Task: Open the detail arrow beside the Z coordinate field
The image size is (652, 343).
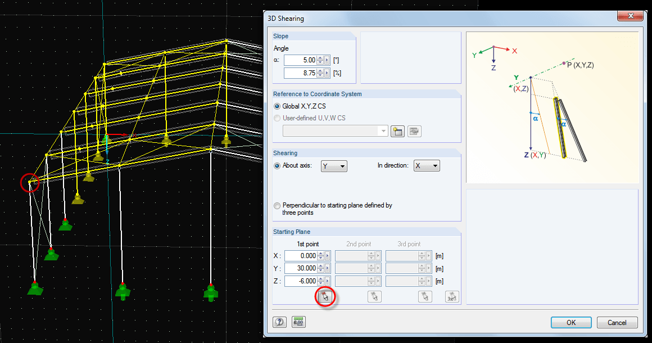Action: (x=326, y=281)
